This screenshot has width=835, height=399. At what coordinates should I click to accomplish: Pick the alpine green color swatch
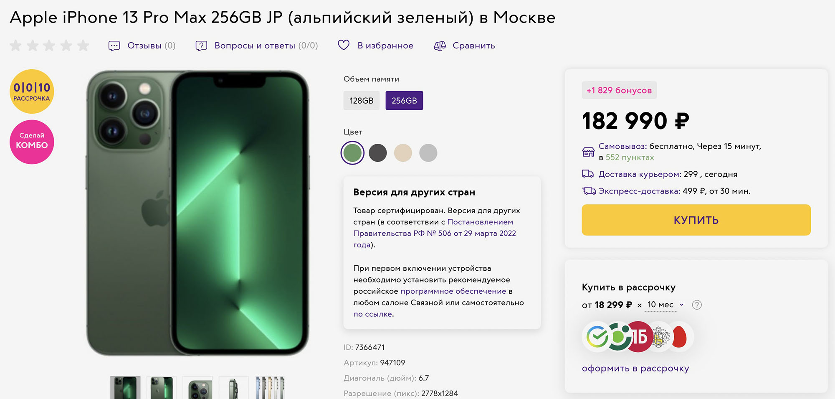[352, 153]
